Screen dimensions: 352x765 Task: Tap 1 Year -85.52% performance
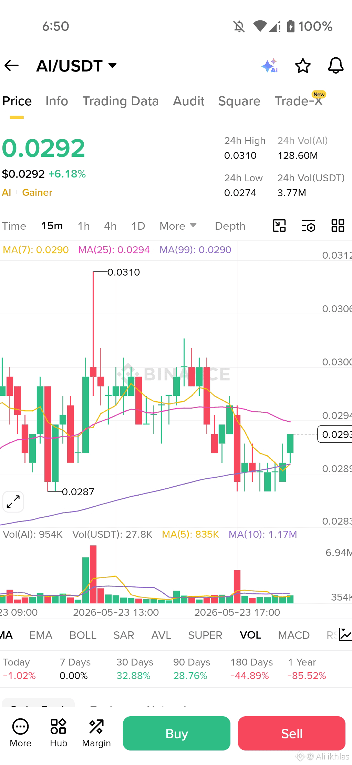[307, 669]
